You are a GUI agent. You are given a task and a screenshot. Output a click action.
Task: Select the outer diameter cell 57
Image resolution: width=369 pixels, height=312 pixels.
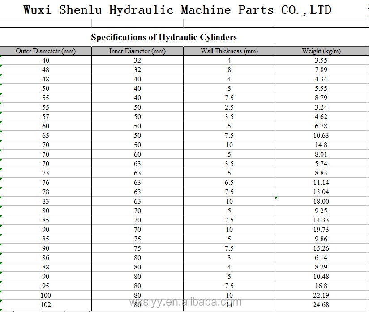click(46, 117)
